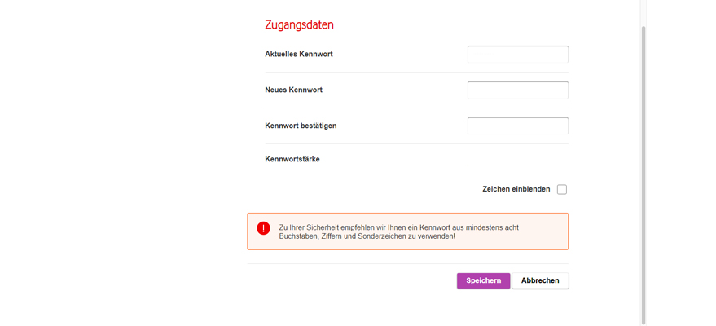Viewport: 716px width, 326px height.
Task: Click the red exclamation warning icon
Action: click(x=263, y=228)
